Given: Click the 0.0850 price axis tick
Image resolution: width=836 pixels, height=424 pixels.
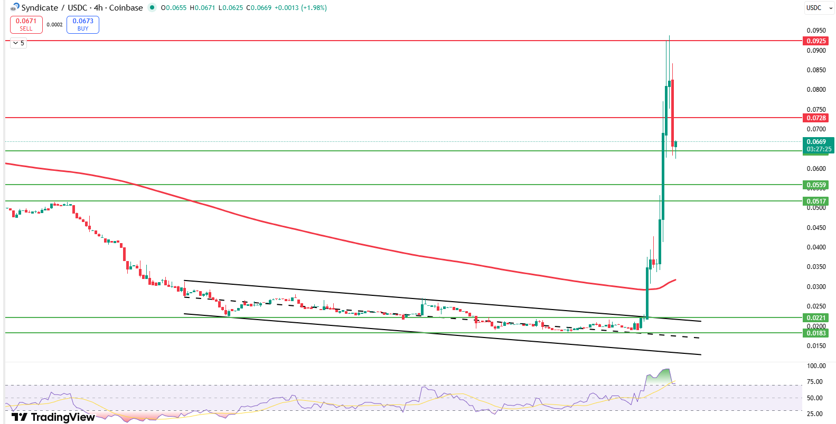Looking at the screenshot, I should click(816, 70).
